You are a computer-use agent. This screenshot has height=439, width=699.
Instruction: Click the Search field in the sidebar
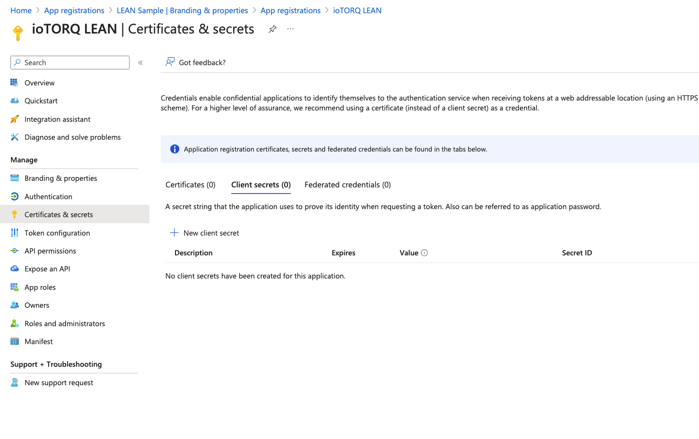(70, 62)
